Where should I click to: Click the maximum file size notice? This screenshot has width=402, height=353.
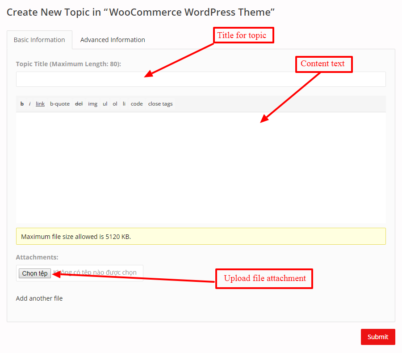pos(201,237)
